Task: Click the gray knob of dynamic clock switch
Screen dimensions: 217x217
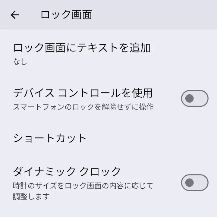Action: [x=190, y=182]
